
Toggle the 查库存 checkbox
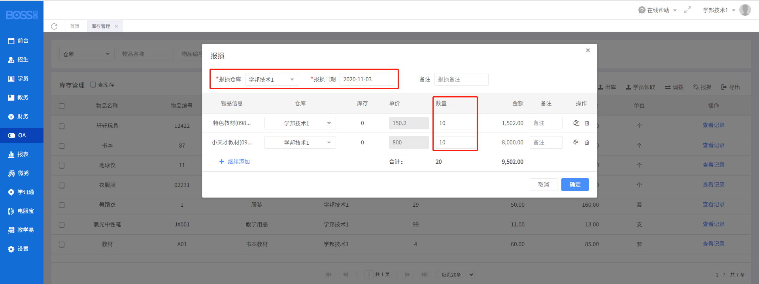(93, 84)
